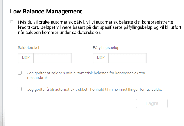The image size is (184, 126).
Task: Tick the 'ekstra ressursbruk' consent checkbox
Action: tap(20, 73)
